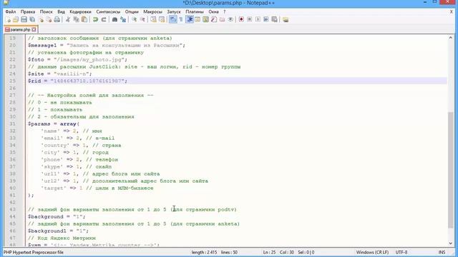
Task: Click the Play recorded macro icon
Action: [258, 19]
